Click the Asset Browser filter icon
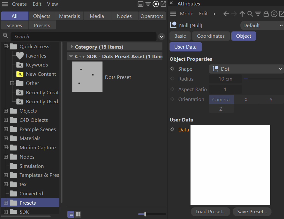Viewport: 284px width, 219px height. (148, 4)
